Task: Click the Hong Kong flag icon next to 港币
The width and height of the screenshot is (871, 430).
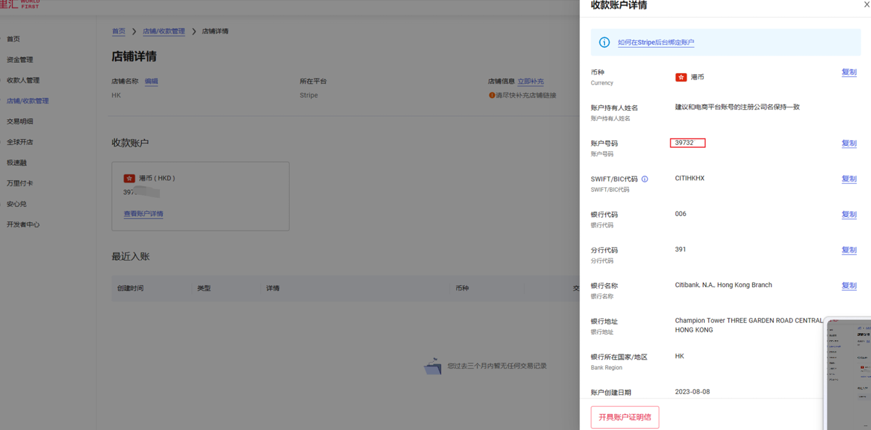Action: 681,77
